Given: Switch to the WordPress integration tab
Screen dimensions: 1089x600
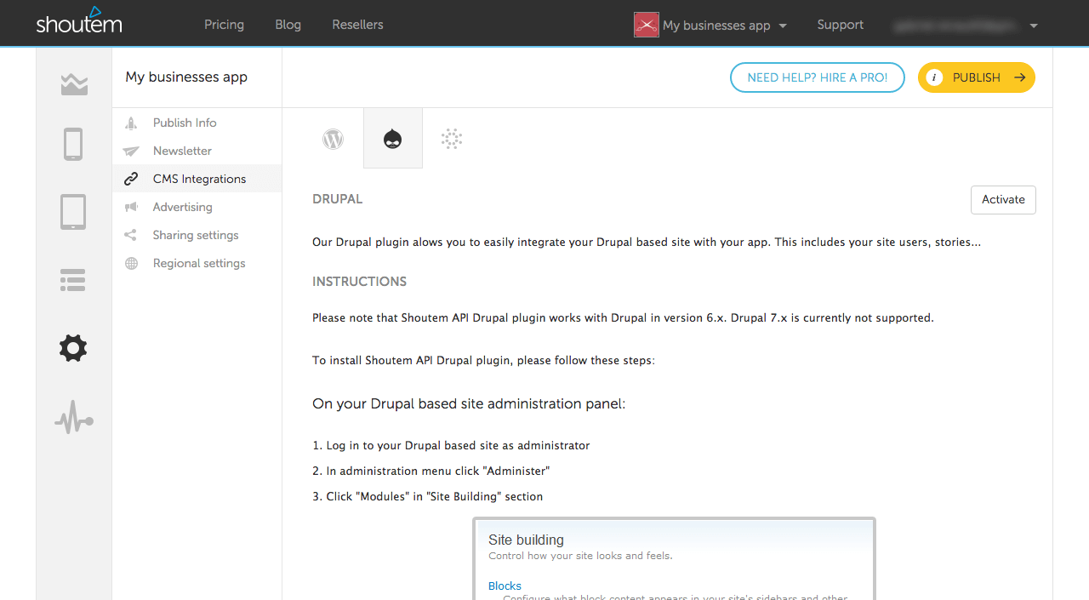Looking at the screenshot, I should 333,139.
